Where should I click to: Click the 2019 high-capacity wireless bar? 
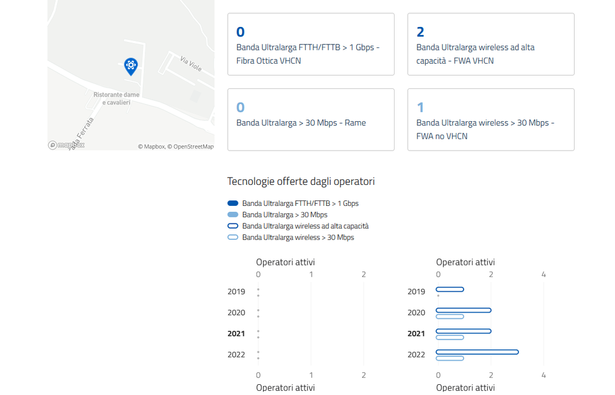click(450, 289)
